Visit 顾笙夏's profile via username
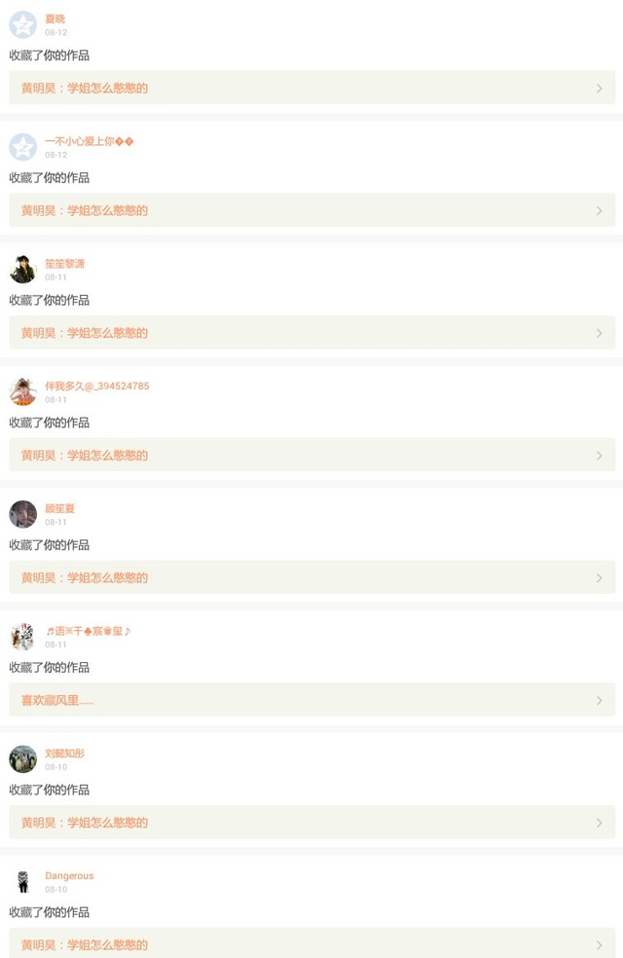 click(x=59, y=508)
